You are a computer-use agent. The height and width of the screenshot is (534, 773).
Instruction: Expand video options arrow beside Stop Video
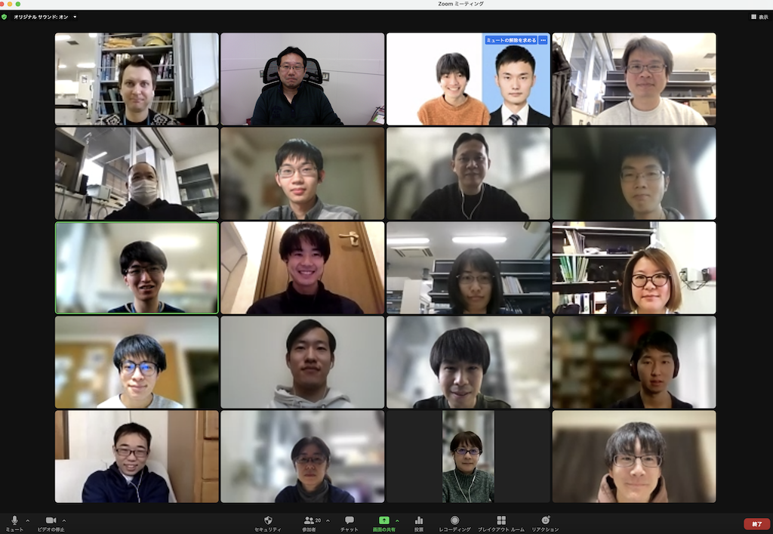pos(64,520)
